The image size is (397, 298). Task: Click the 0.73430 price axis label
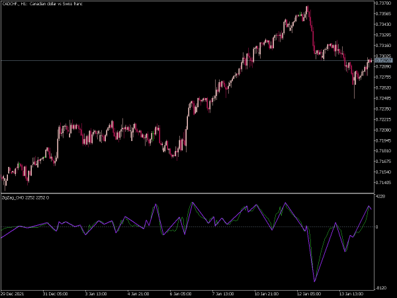click(384, 25)
